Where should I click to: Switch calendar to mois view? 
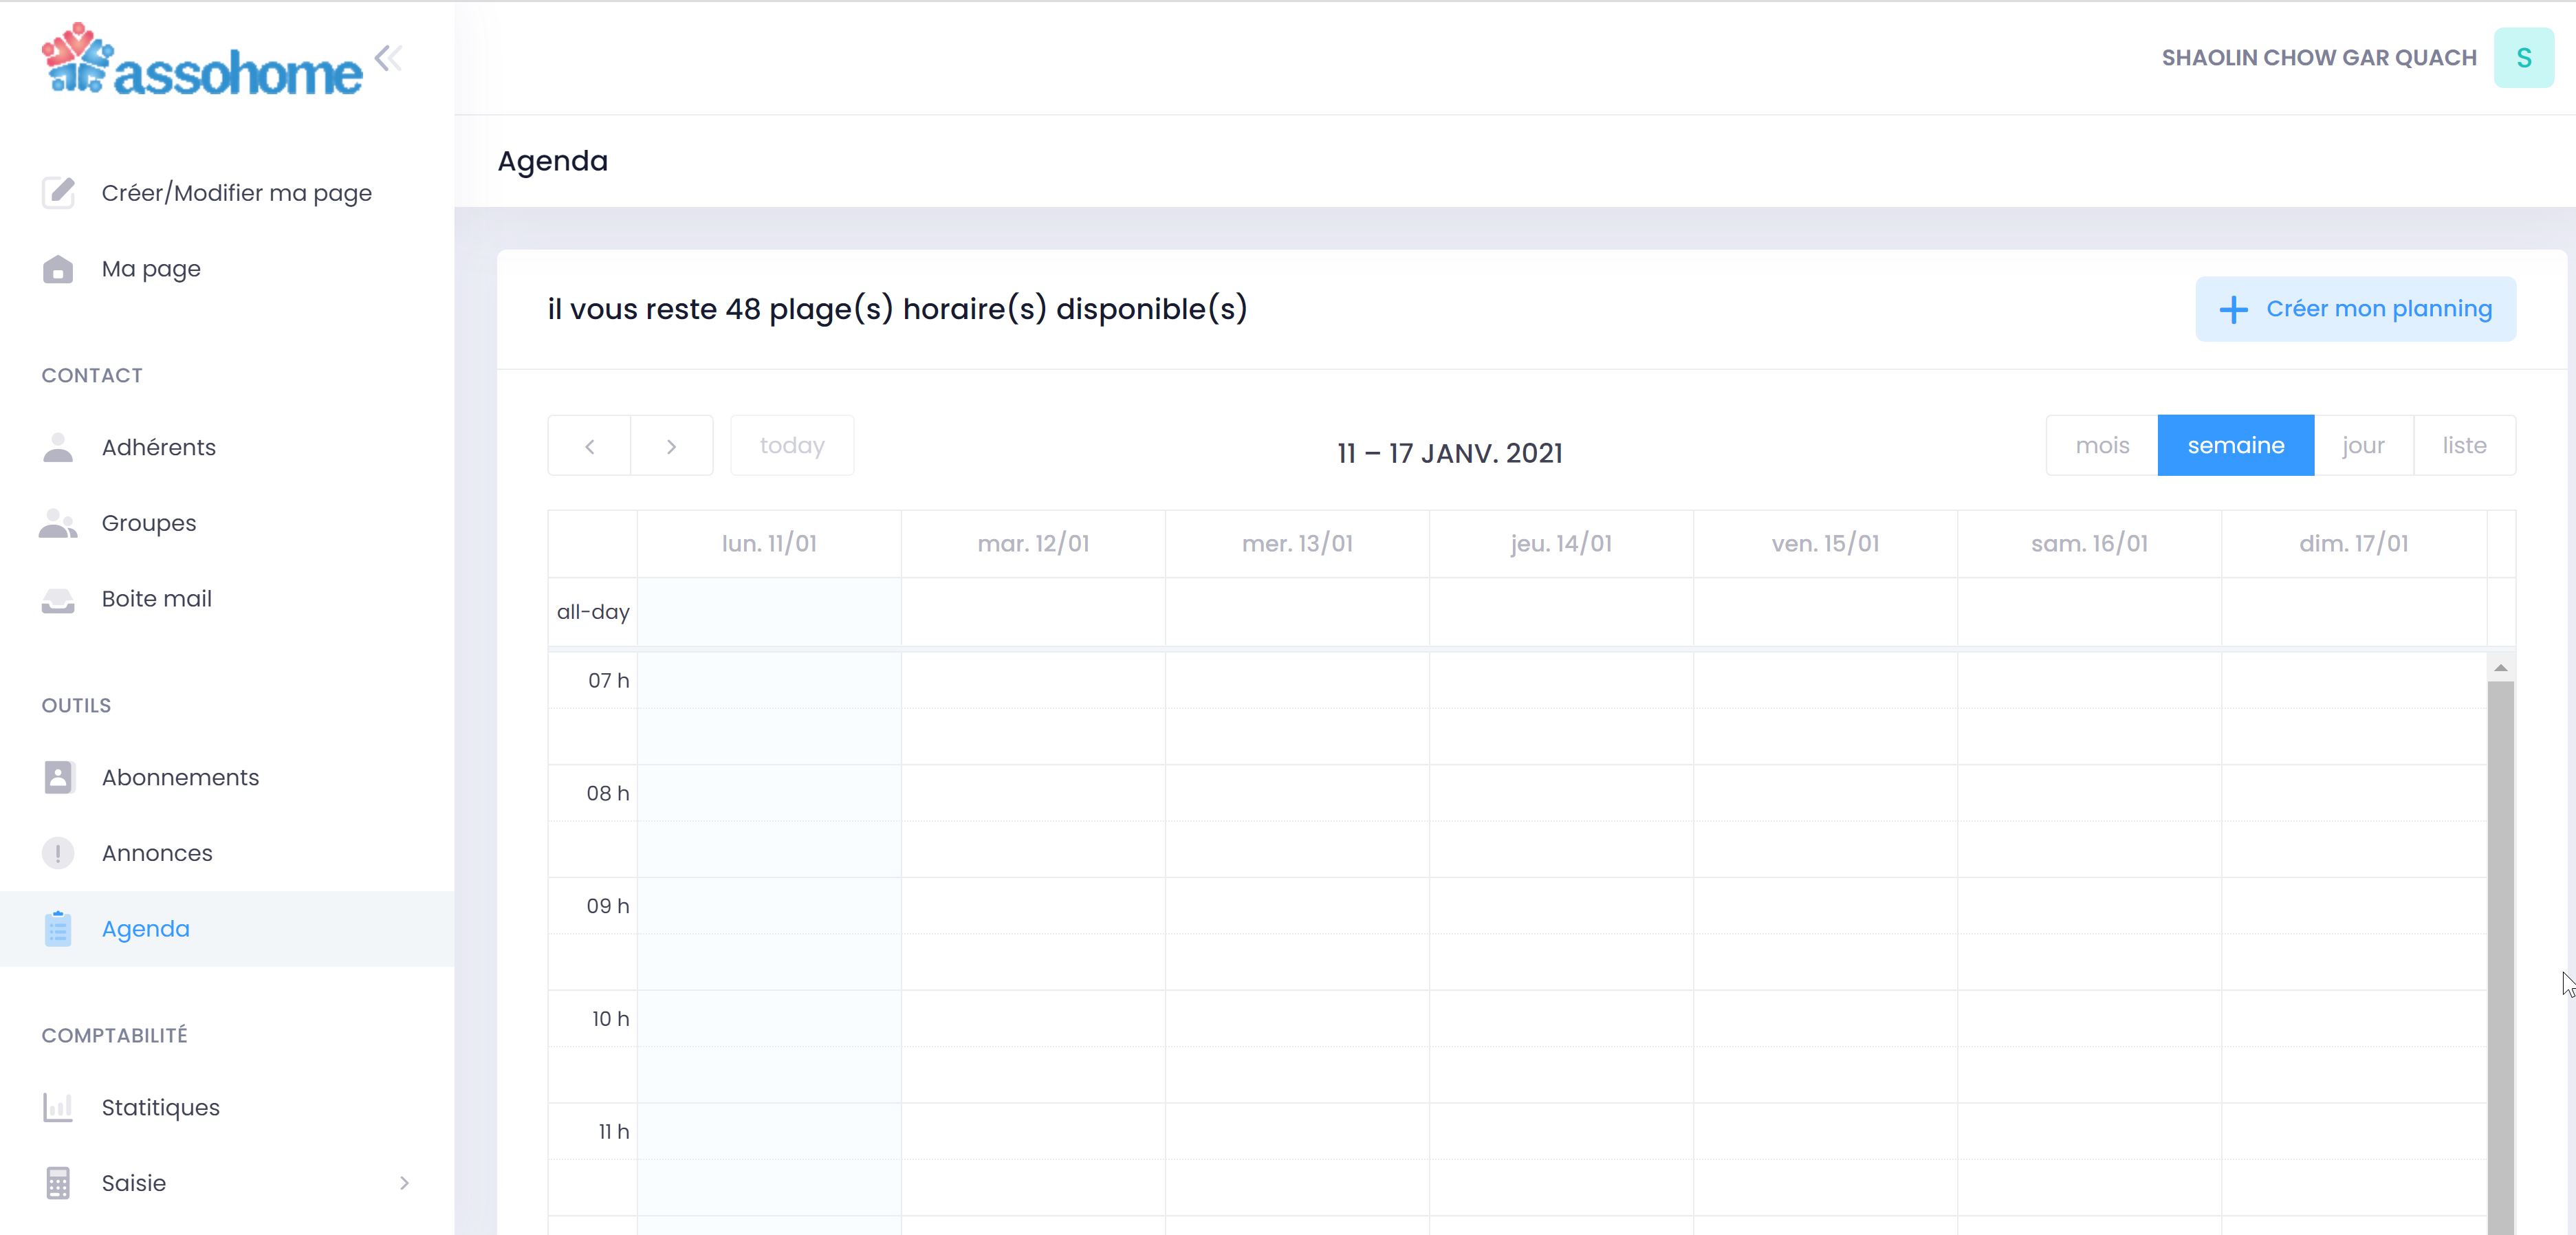(x=2102, y=445)
